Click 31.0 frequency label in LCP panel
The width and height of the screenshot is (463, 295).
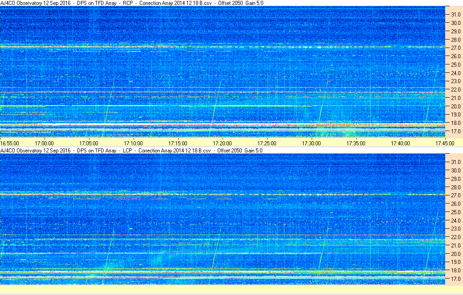[456, 162]
